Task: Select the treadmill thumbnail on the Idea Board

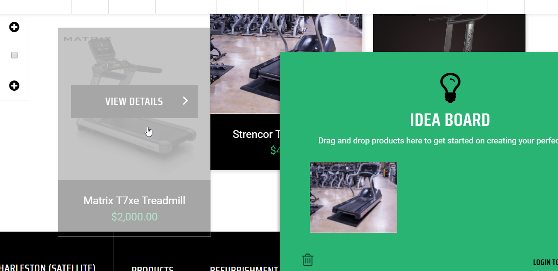Action: click(x=353, y=197)
